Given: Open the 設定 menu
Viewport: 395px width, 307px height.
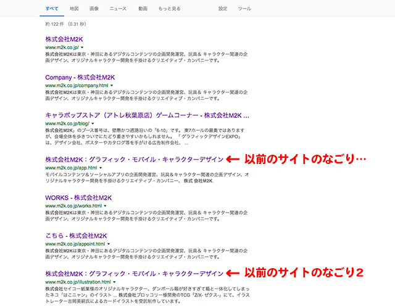Looking at the screenshot, I should pyautogui.click(x=223, y=9).
